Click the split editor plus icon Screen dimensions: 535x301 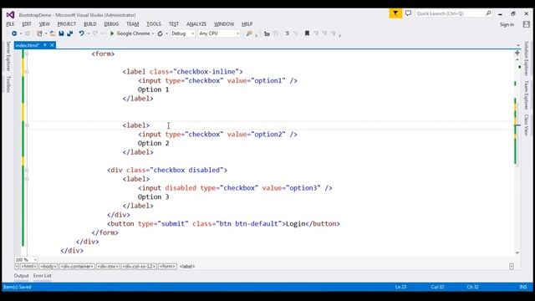517,53
